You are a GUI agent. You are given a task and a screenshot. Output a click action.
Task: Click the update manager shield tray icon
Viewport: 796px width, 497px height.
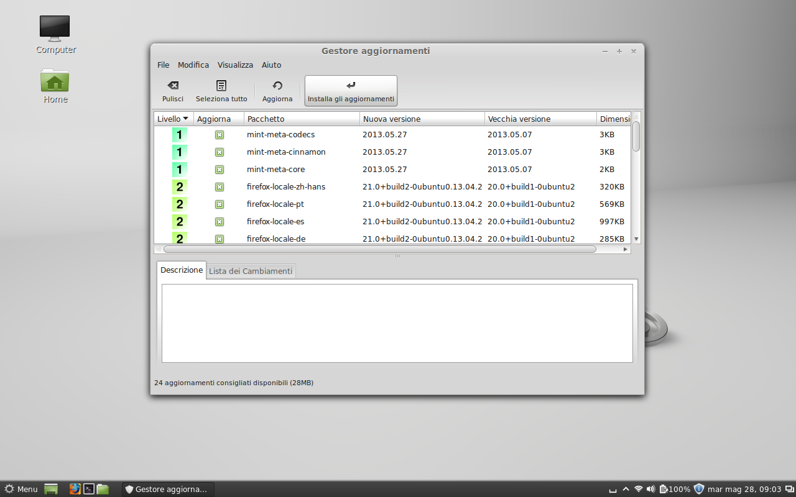(x=699, y=489)
